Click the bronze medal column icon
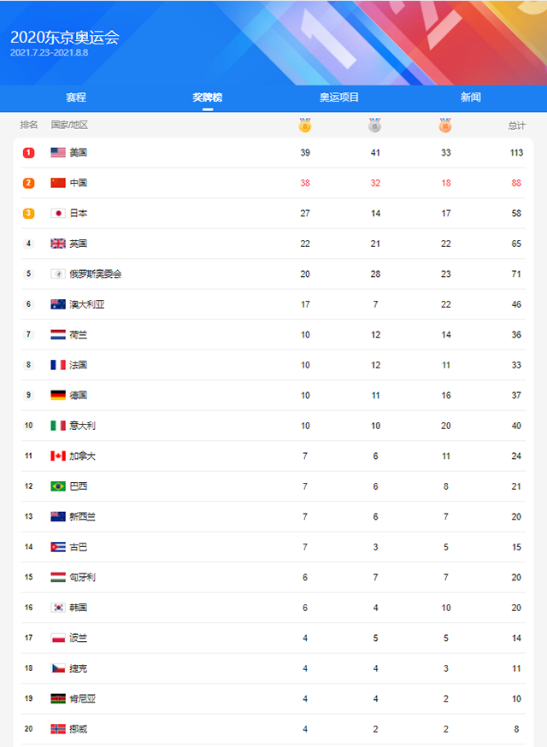 point(445,126)
